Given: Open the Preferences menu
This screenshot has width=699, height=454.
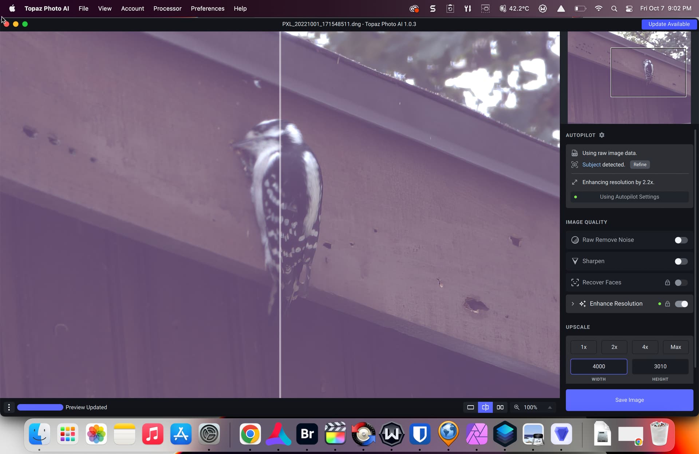Looking at the screenshot, I should pyautogui.click(x=208, y=8).
